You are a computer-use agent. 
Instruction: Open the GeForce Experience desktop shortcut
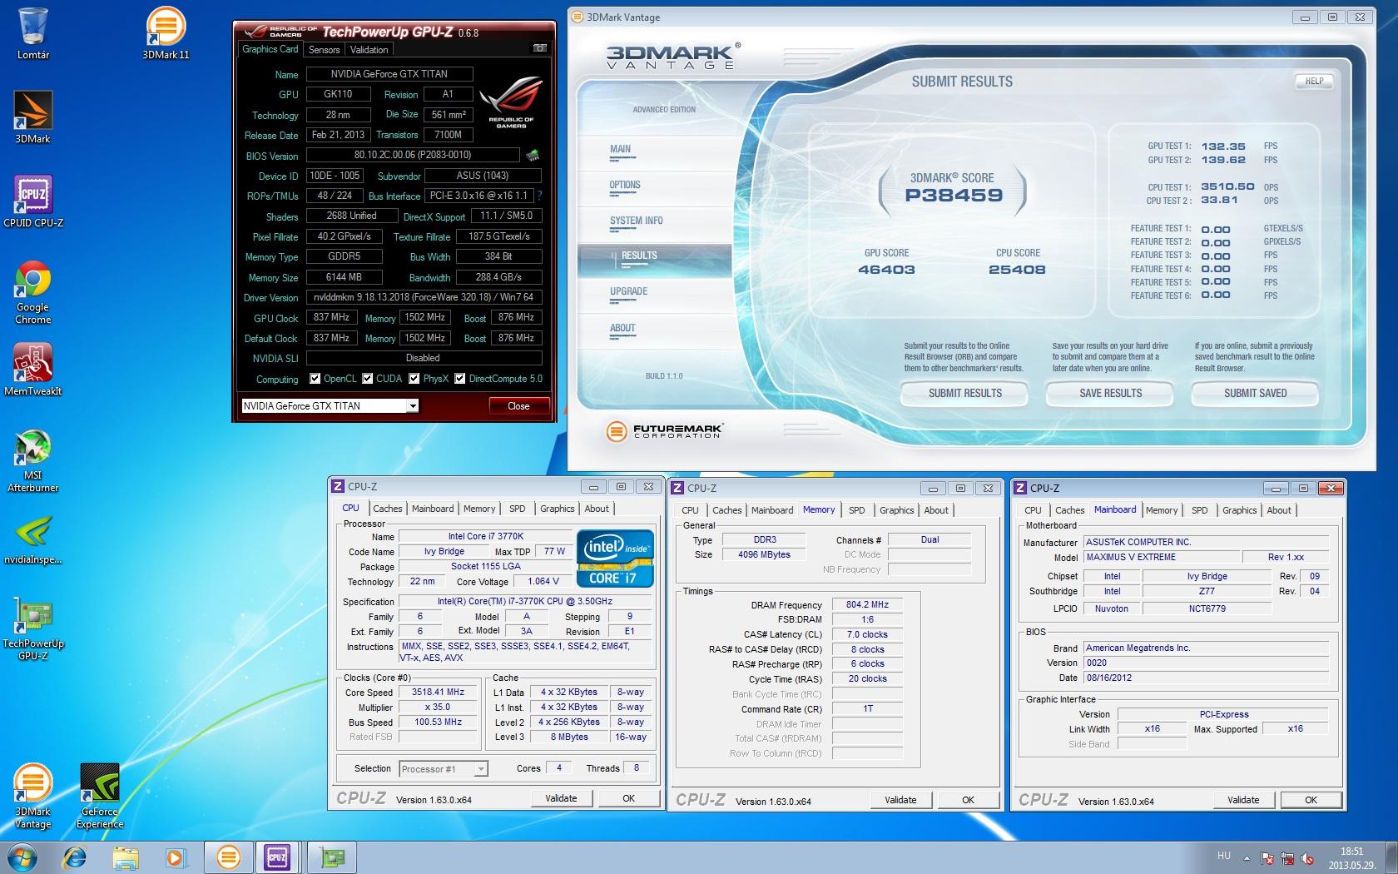[x=100, y=797]
